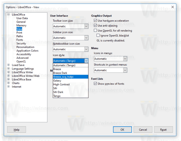181x141 pixels.
Task: Choose High Contrast icon style
Action: coord(71,84)
